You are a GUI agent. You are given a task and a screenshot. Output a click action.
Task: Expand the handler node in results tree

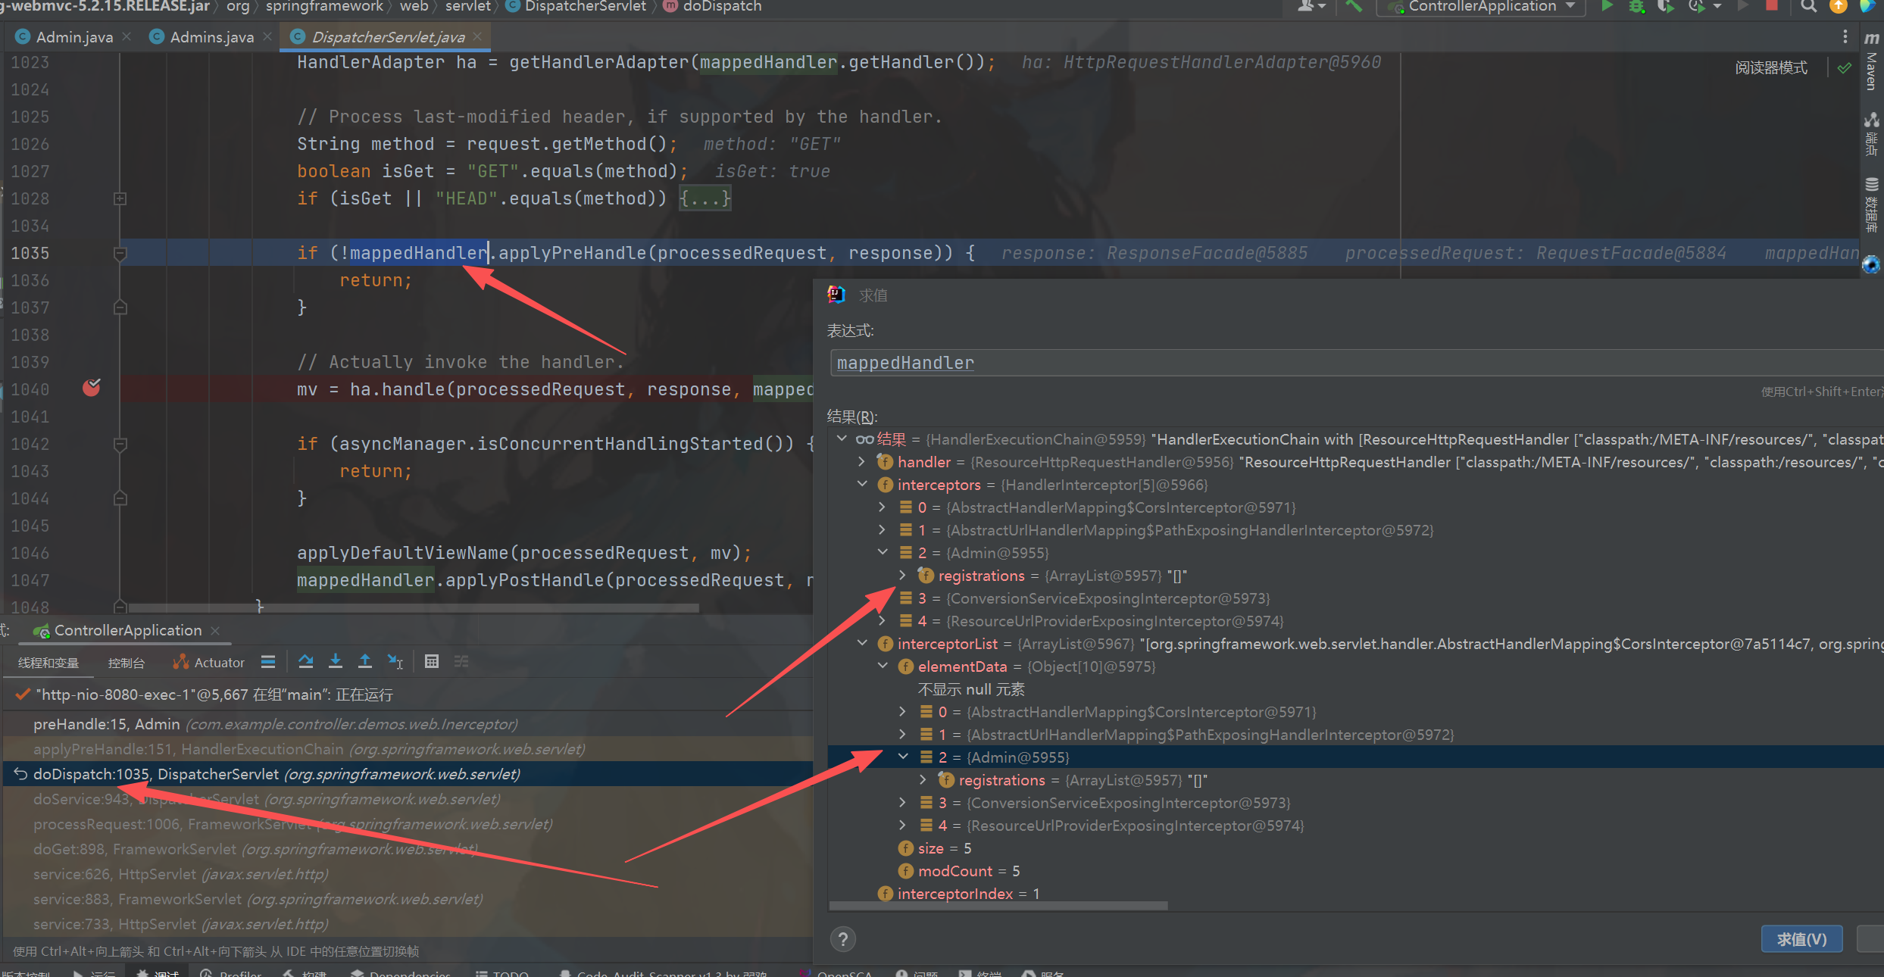point(861,461)
